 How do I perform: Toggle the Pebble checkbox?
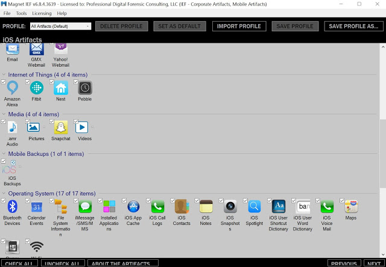pos(75,82)
